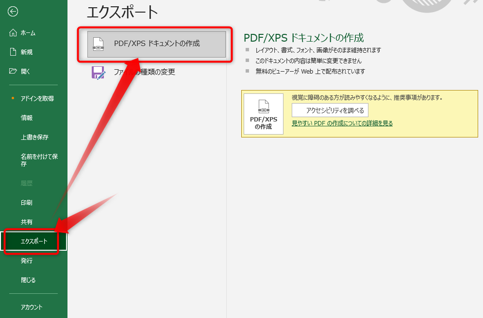
Task: Click 閉じる in the sidebar
Action: tap(28, 280)
